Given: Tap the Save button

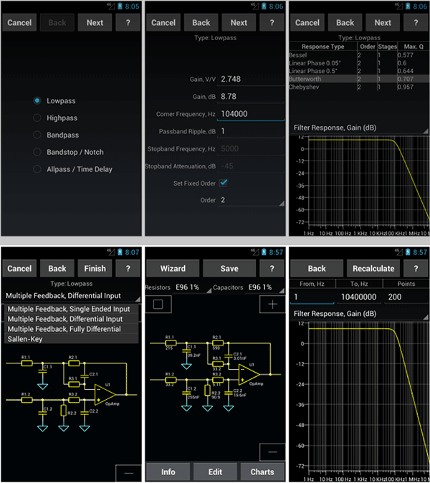Looking at the screenshot, I should pyautogui.click(x=229, y=268).
